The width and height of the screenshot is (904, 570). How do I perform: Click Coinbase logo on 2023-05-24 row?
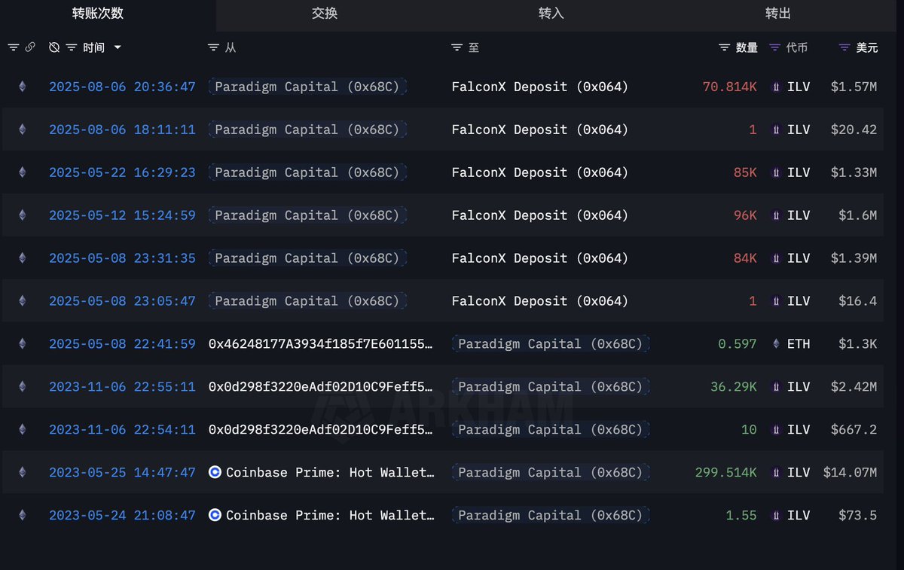point(215,516)
